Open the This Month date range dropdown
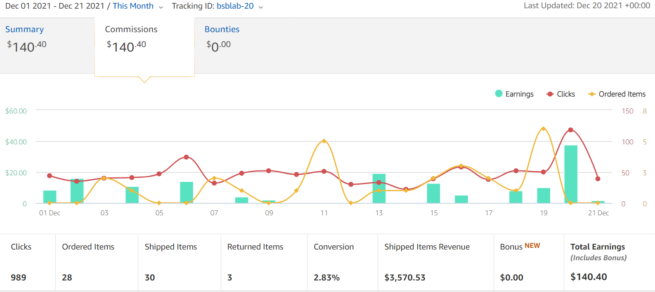 (138, 6)
